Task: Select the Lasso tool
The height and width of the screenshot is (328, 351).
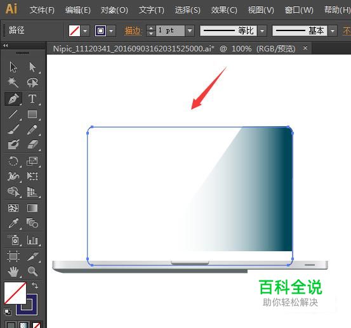Action: click(x=32, y=82)
